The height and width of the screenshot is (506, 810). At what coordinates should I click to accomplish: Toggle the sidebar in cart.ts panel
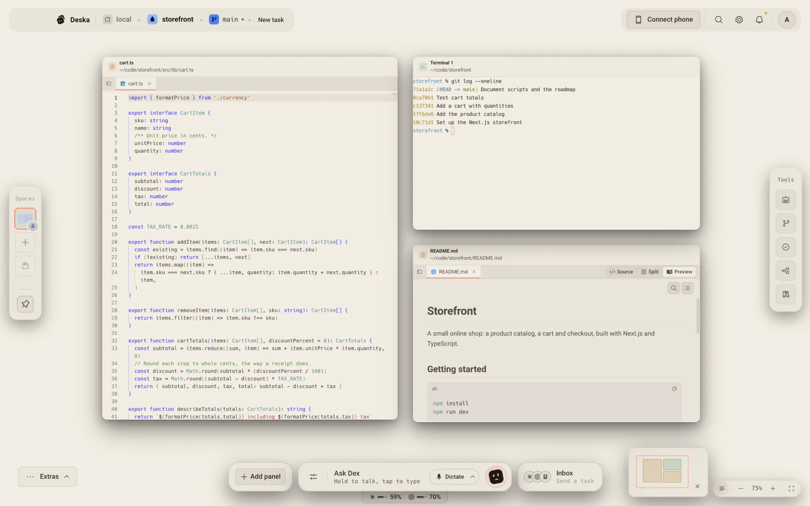(109, 84)
